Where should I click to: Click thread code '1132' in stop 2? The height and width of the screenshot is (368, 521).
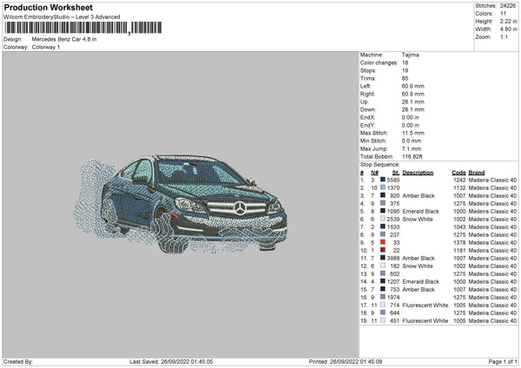pos(459,188)
